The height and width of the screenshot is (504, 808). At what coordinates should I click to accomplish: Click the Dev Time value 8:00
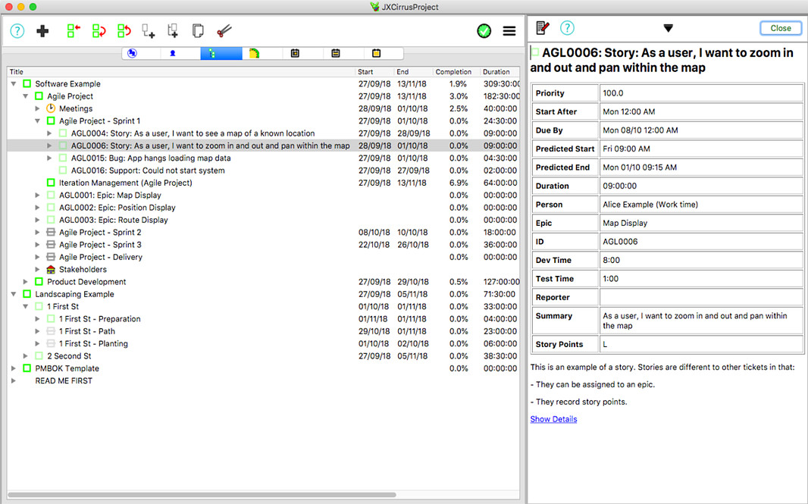point(701,260)
